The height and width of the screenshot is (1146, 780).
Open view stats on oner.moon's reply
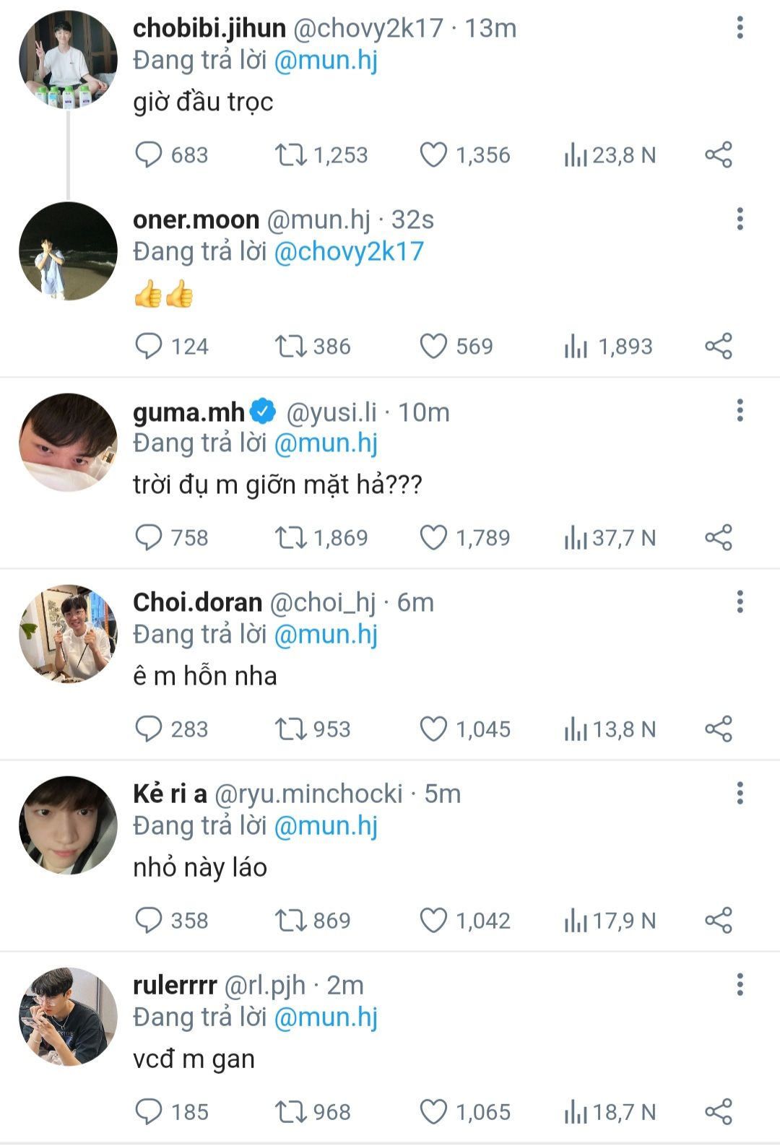pos(576,347)
